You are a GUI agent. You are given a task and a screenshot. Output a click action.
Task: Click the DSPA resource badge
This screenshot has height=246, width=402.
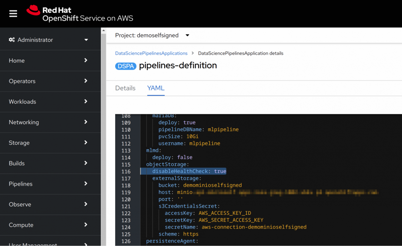click(x=126, y=66)
